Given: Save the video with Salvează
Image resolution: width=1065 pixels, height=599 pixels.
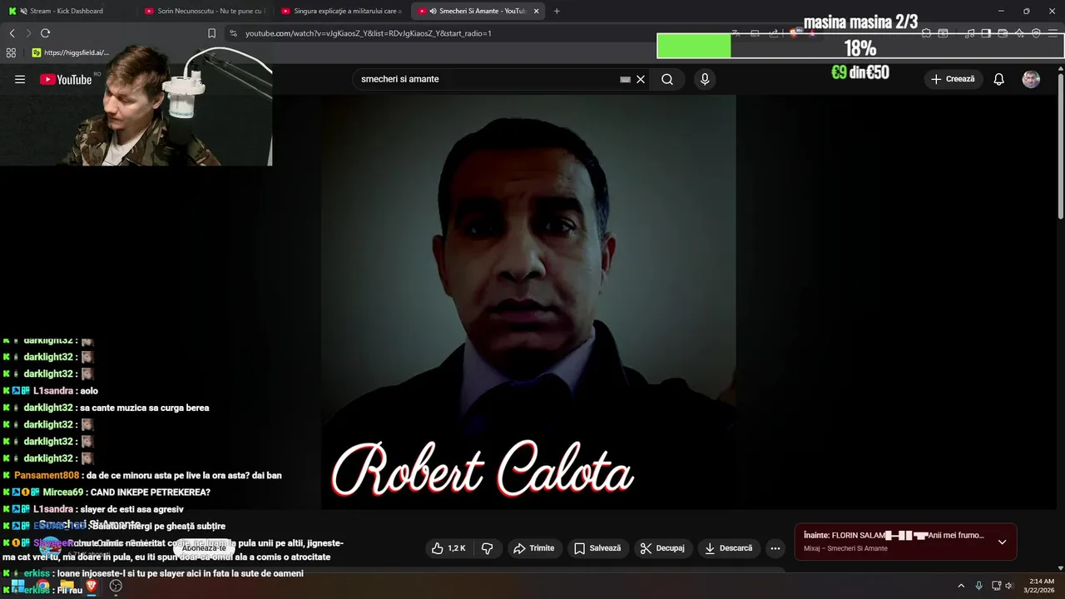Looking at the screenshot, I should click(597, 548).
